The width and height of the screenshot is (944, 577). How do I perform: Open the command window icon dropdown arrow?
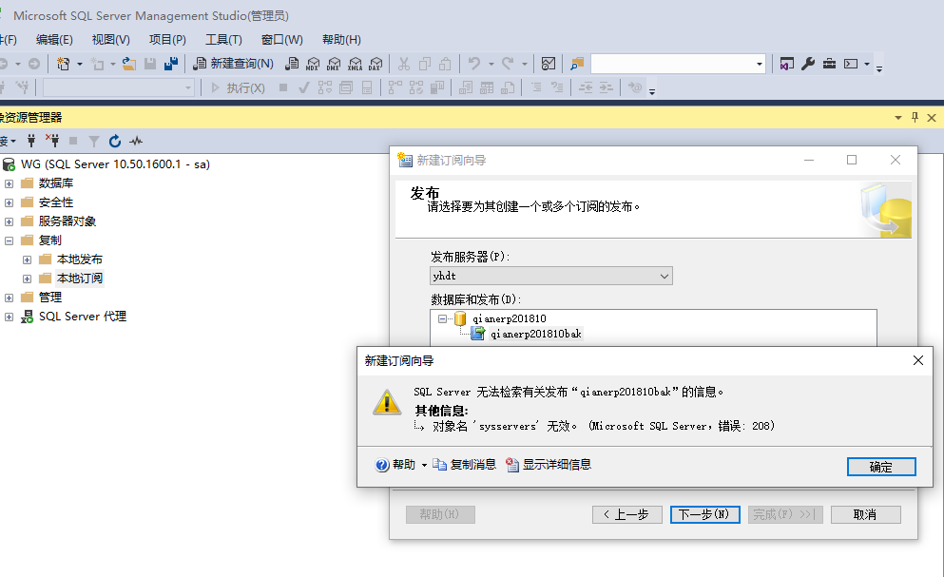coord(867,64)
